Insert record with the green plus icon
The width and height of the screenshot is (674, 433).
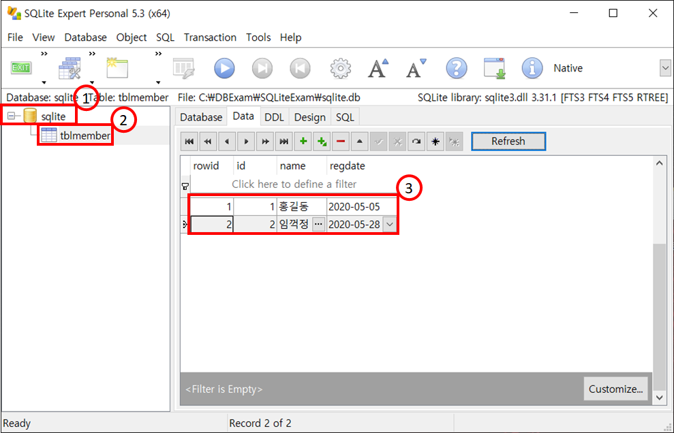click(x=303, y=142)
